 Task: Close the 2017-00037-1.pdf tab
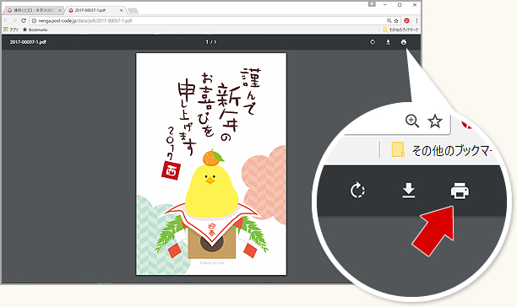[122, 10]
